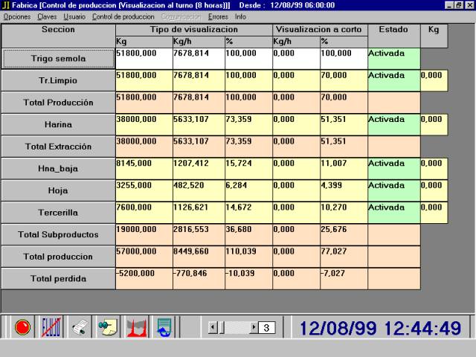Click the 0,000 Kg cell in Tr.Limpio row

point(434,80)
